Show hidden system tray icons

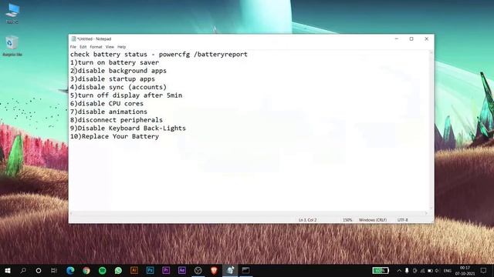[399, 270]
